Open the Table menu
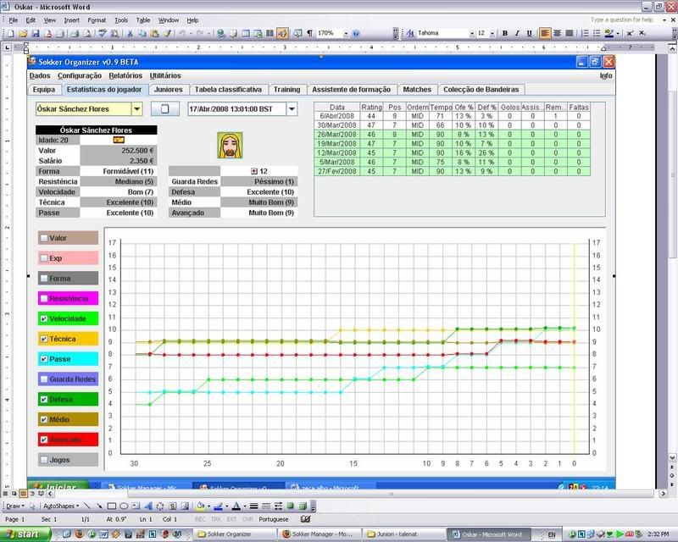The image size is (678, 542). pos(143,19)
